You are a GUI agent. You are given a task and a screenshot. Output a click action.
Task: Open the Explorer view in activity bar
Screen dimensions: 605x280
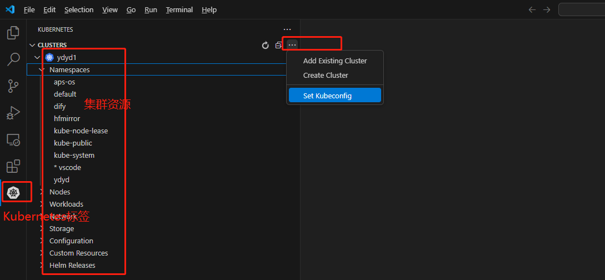coord(13,33)
